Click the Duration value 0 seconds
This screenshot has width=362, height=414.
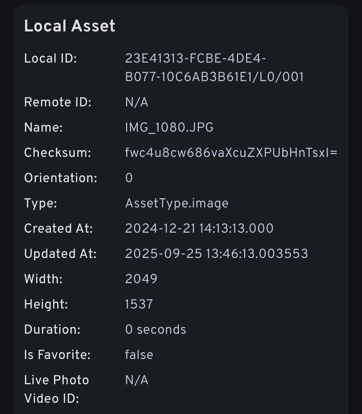155,330
